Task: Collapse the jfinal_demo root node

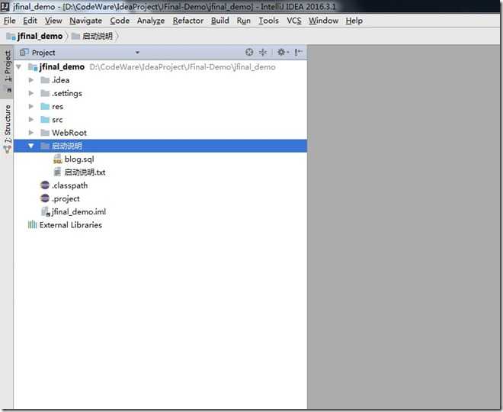Action: tap(18, 67)
